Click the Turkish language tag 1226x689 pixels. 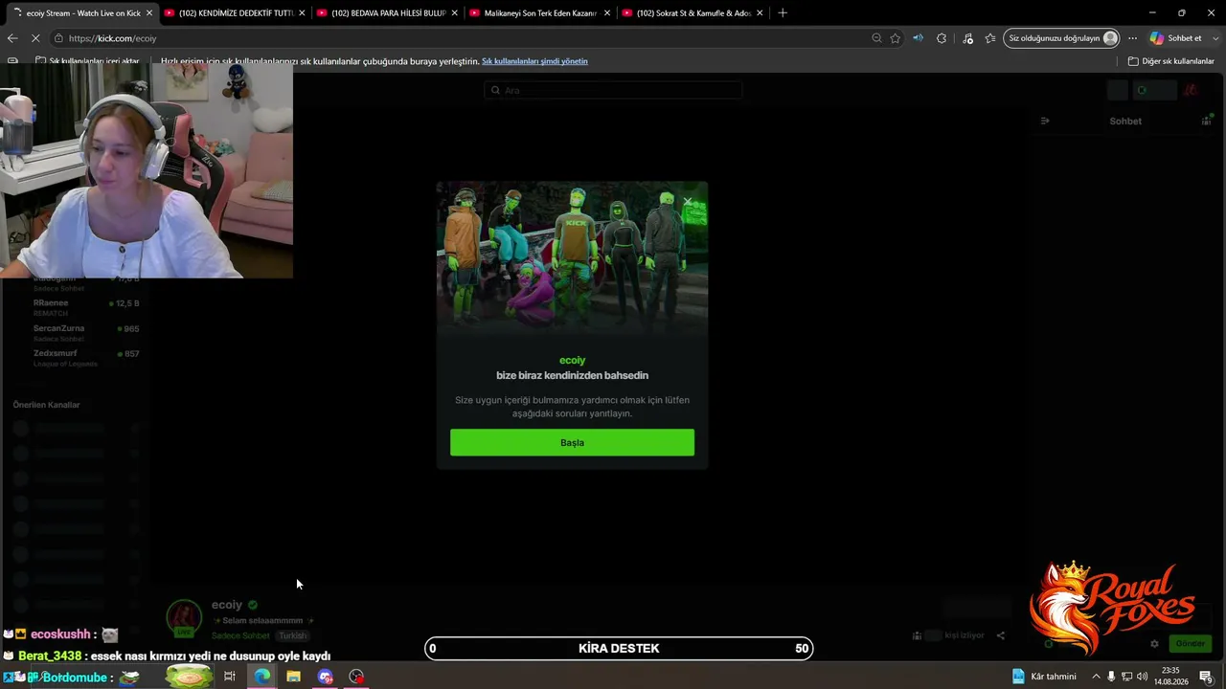click(292, 635)
